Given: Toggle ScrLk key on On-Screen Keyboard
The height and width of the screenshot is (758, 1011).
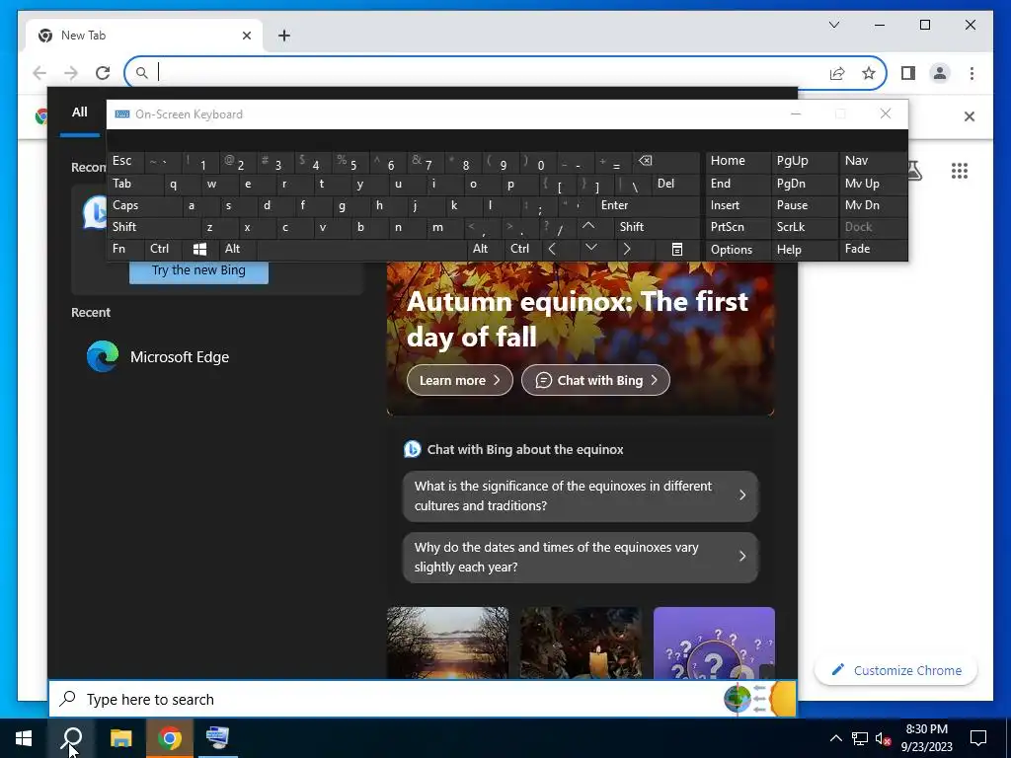Looking at the screenshot, I should [803, 227].
